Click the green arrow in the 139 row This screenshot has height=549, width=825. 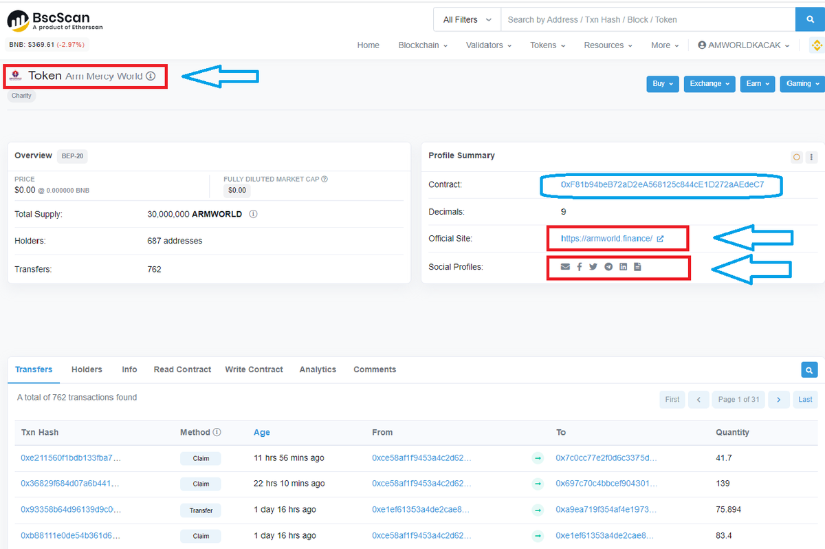538,484
